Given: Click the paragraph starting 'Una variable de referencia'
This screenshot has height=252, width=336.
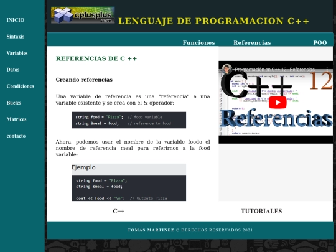Looking at the screenshot, I should coord(133,100).
